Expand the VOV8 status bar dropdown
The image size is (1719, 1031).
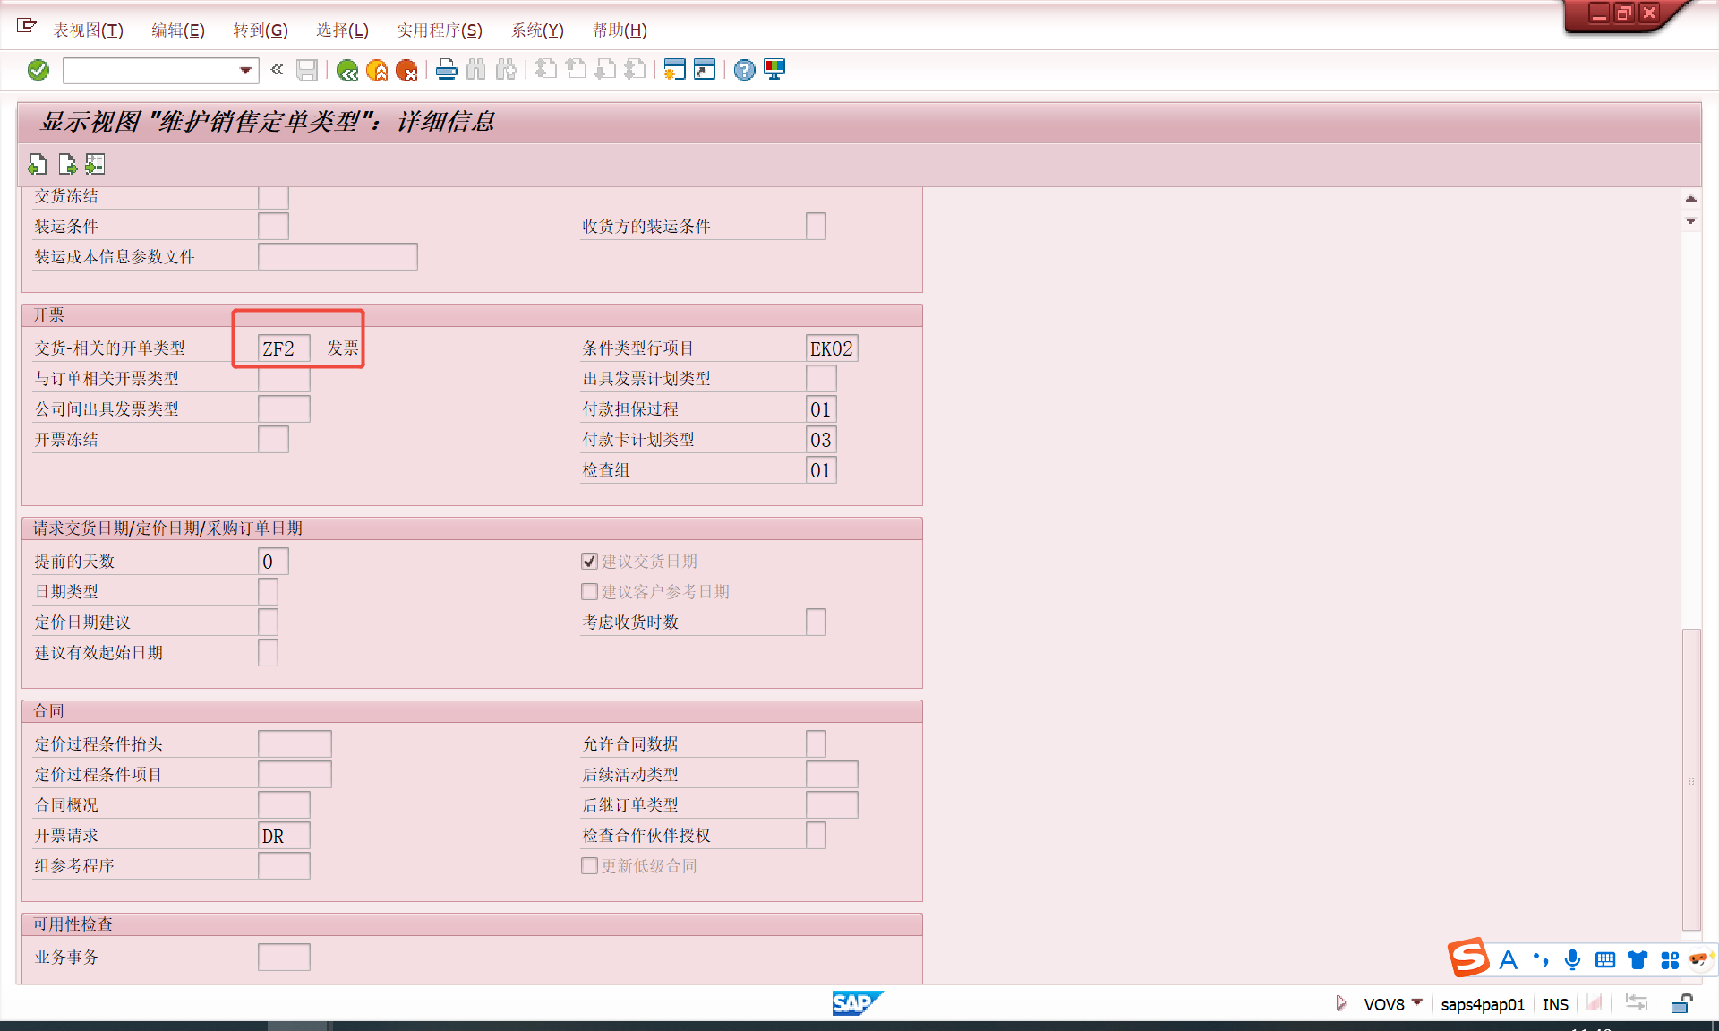pos(1417,1003)
